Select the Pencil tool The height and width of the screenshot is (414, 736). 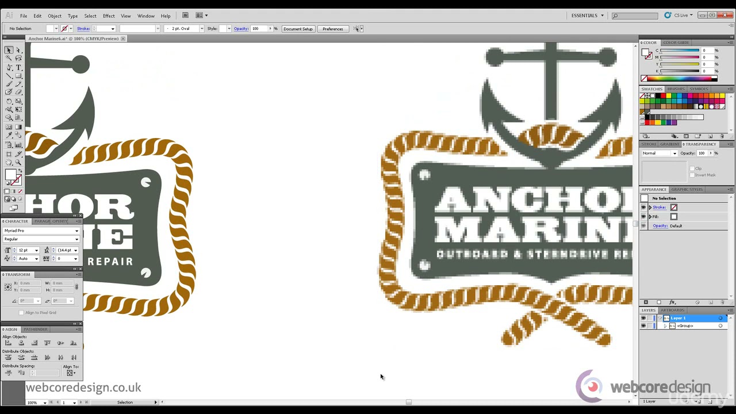pyautogui.click(x=18, y=84)
